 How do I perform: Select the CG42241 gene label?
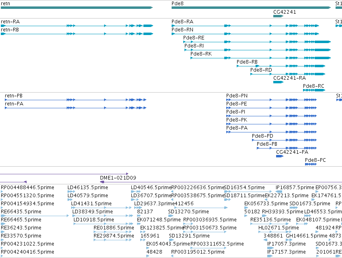point(285,12)
